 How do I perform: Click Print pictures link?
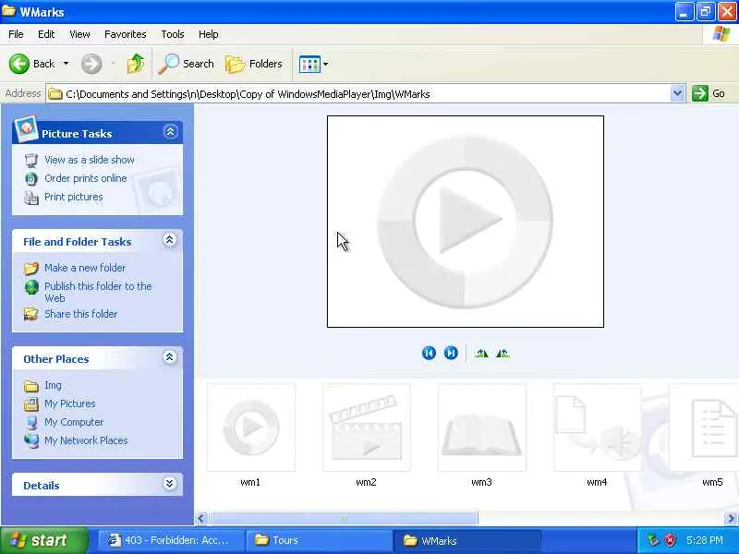74,197
